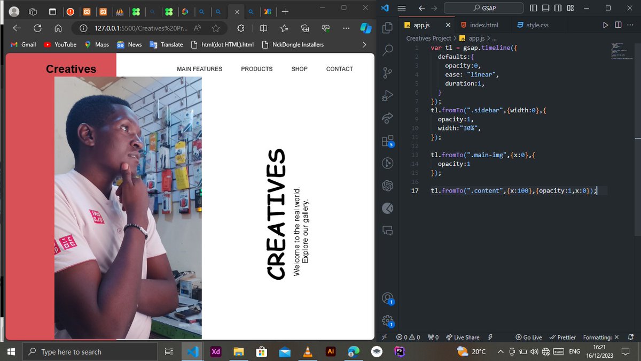Open a Live Share collaboration session
Viewport: 641px width, 361px height.
click(463, 337)
